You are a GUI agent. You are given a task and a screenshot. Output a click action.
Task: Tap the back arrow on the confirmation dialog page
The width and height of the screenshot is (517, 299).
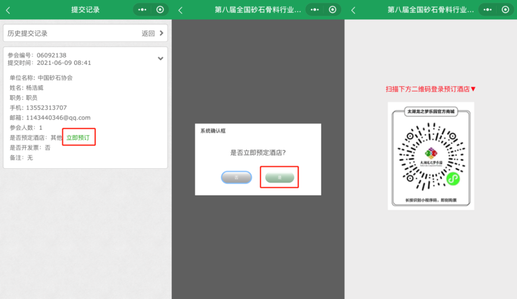[x=179, y=9]
